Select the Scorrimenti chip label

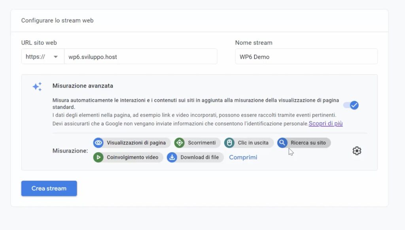(202, 143)
